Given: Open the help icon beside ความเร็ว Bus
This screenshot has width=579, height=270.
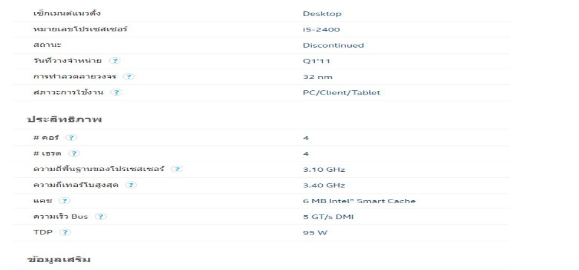Looking at the screenshot, I should pos(101,216).
